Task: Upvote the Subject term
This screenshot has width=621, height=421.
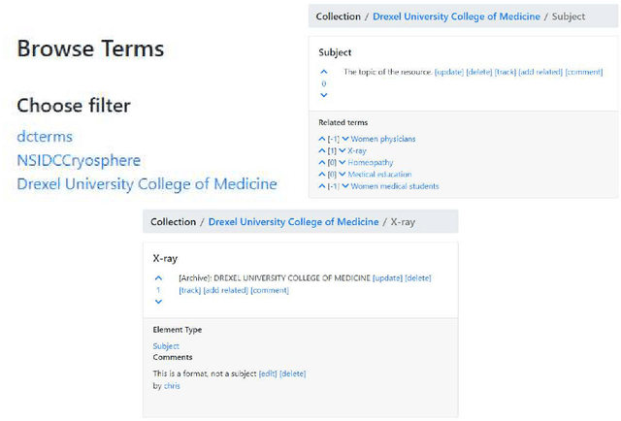Action: 324,72
